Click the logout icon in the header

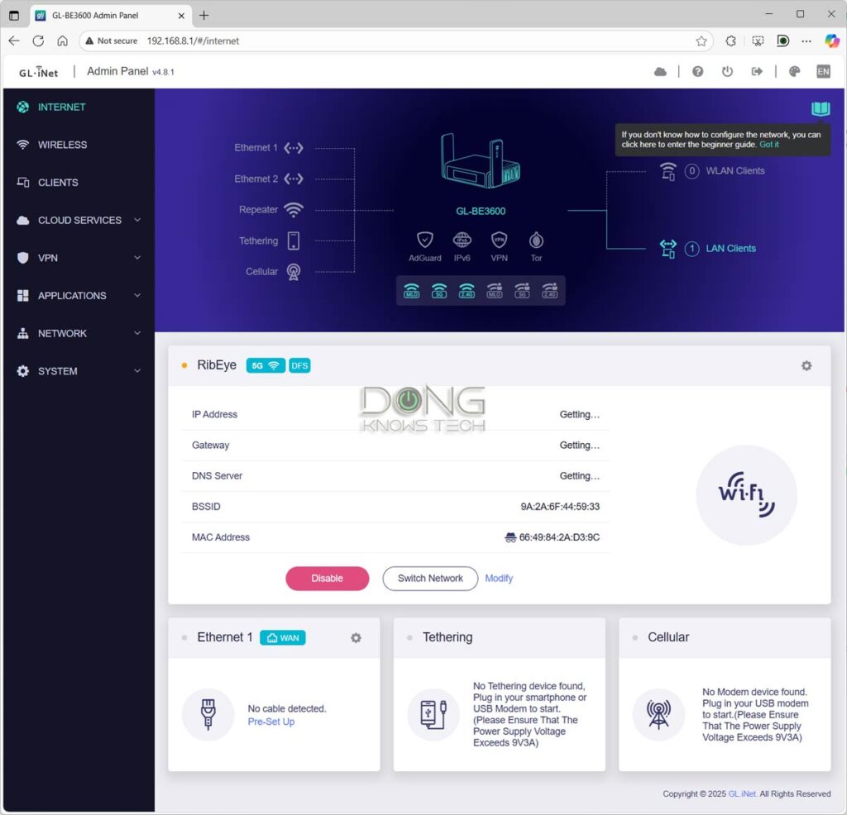757,71
